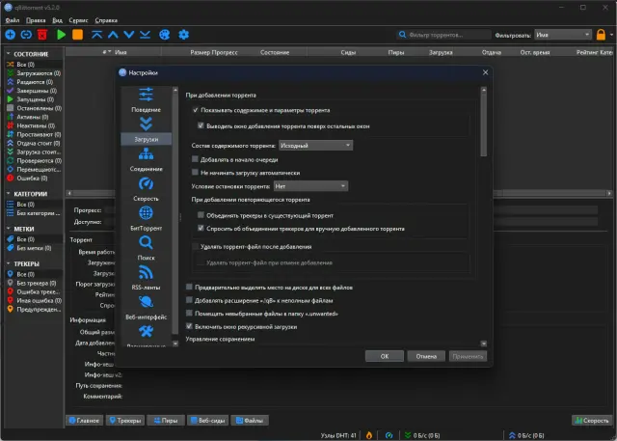
Task: Select Загрузки settings section
Action: click(146, 130)
